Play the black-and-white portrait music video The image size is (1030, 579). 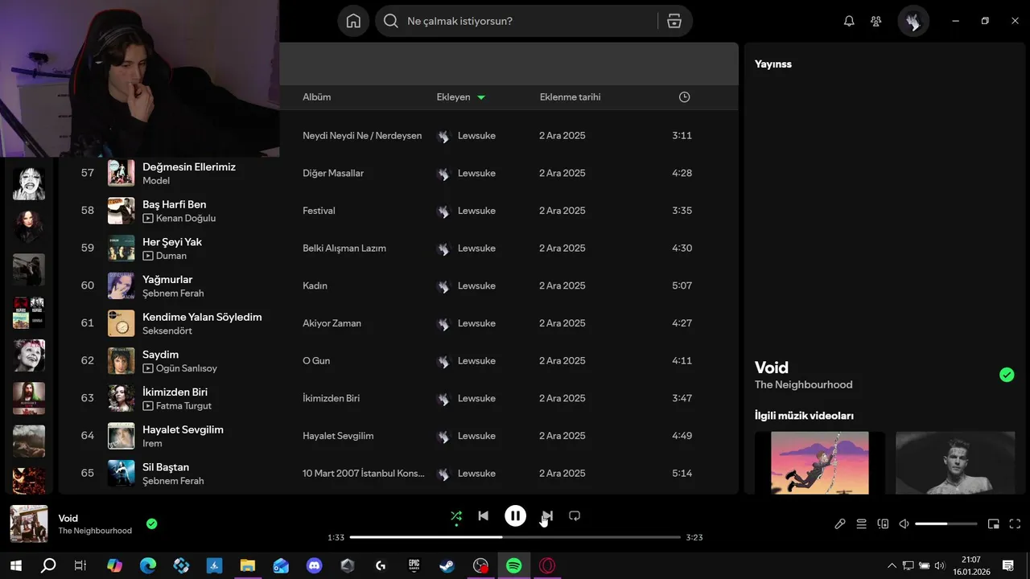(x=956, y=463)
